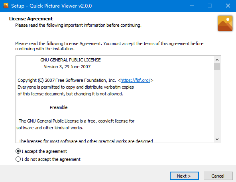
Task: Click the "GNU GENERAL PUBLIC LICENSE" heading text
Action: tap(71, 60)
